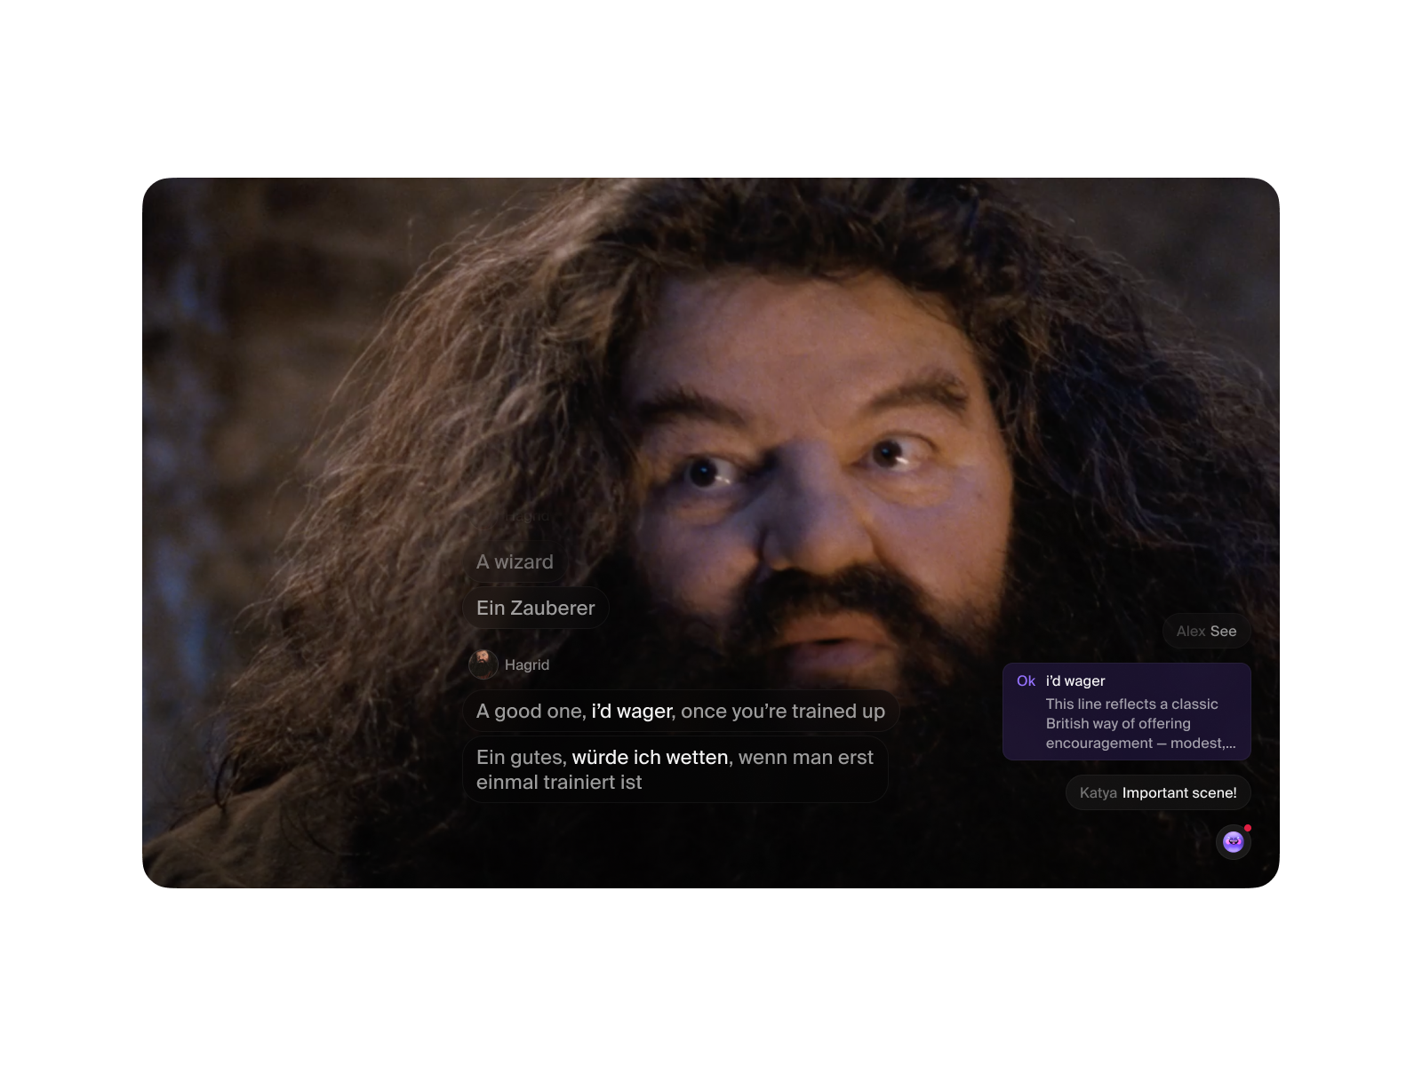Click the red notification dot badge
This screenshot has height=1066, width=1422.
pyautogui.click(x=1248, y=828)
